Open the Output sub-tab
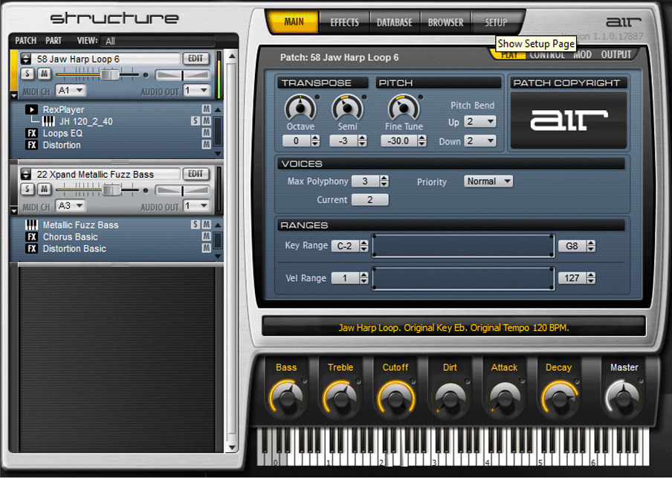This screenshot has height=479, width=672. [616, 55]
